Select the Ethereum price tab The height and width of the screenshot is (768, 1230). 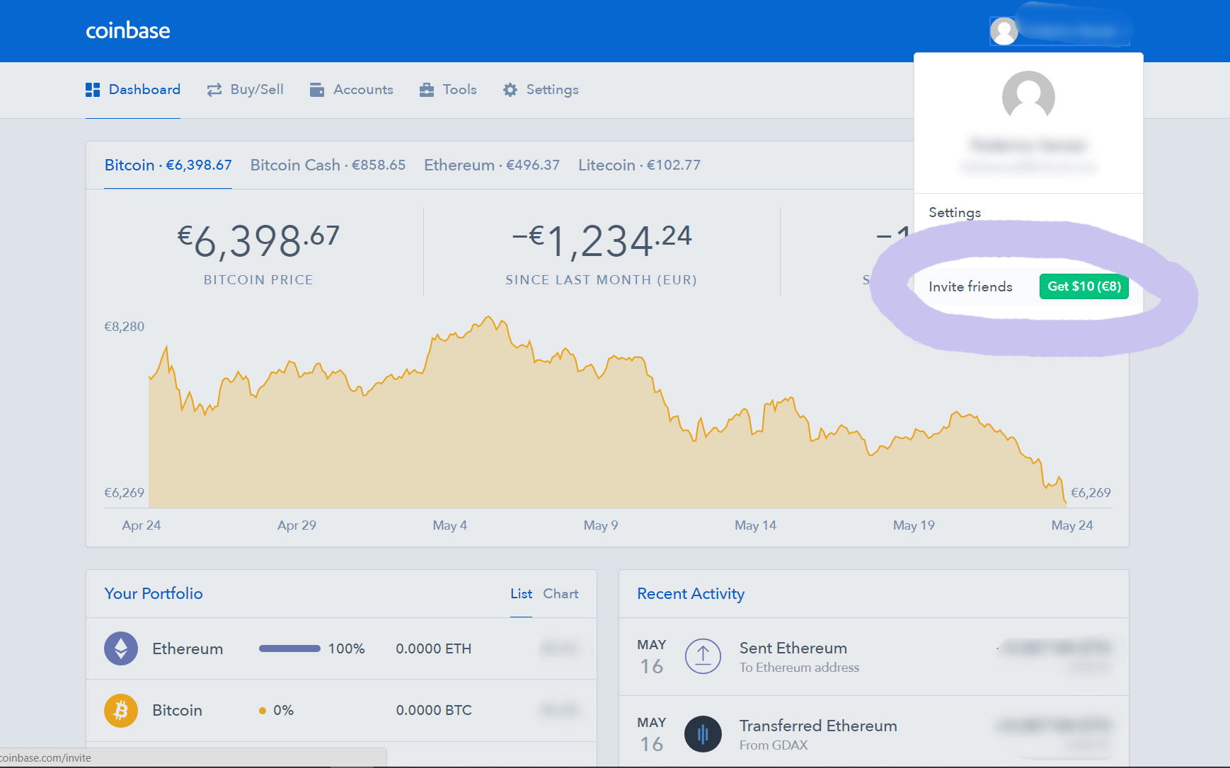coord(492,165)
